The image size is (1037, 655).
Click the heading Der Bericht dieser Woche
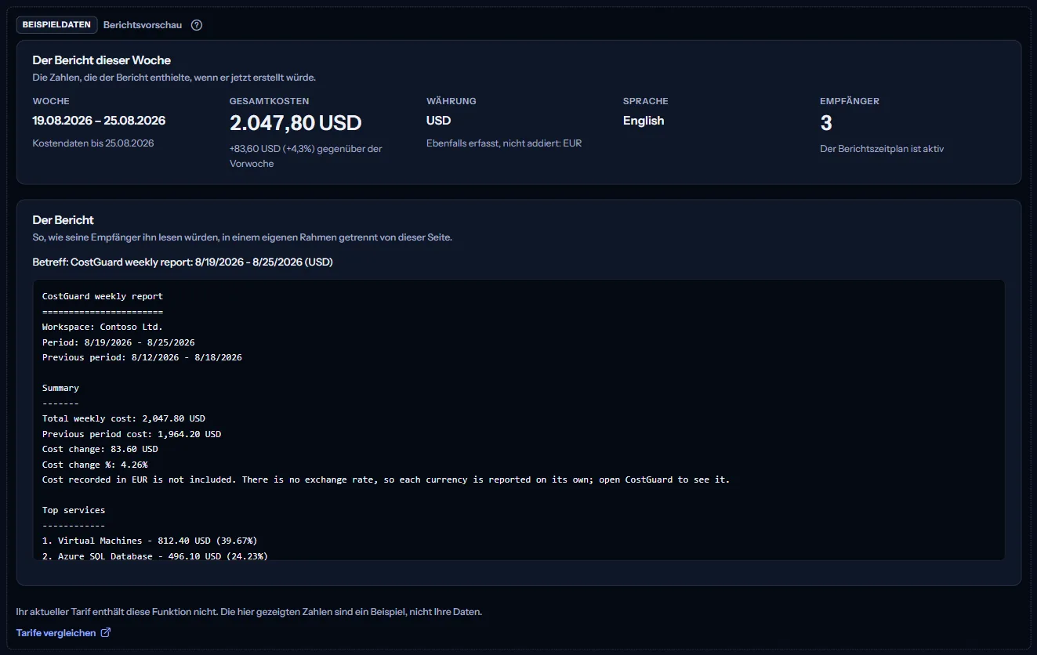point(102,60)
